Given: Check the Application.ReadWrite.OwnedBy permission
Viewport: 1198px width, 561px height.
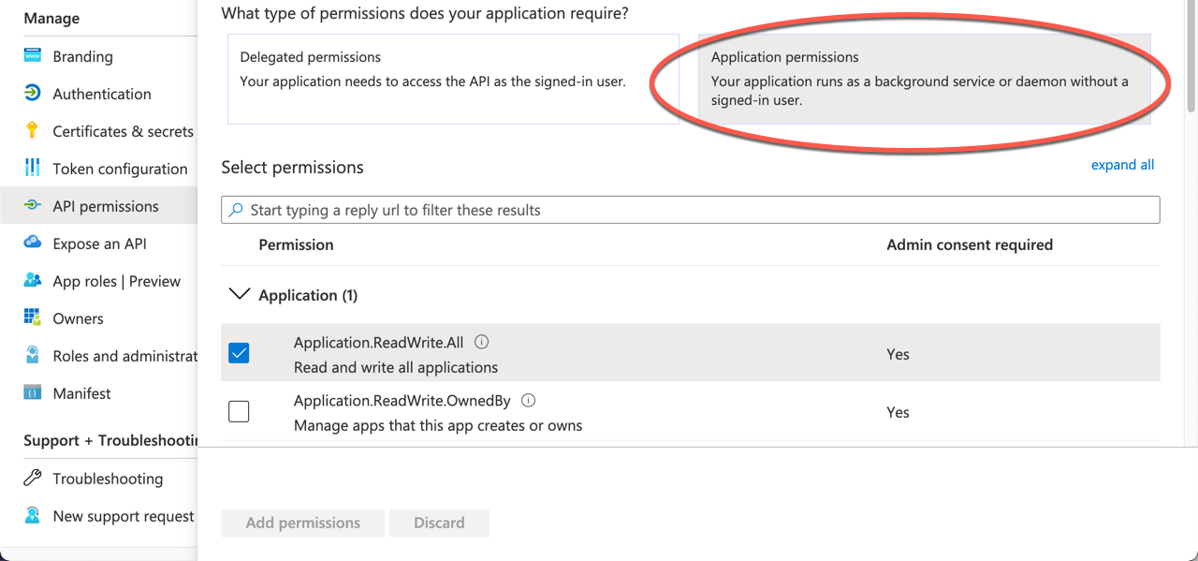Looking at the screenshot, I should tap(240, 410).
